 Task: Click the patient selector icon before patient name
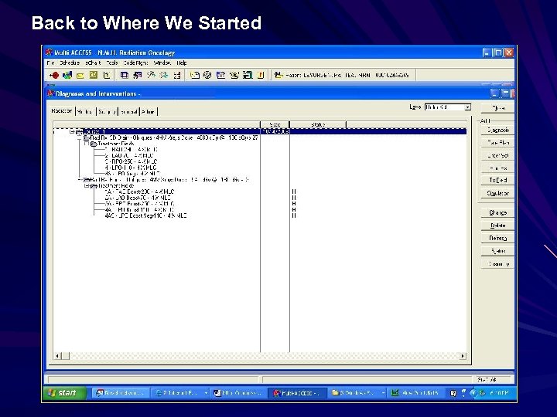[x=278, y=75]
